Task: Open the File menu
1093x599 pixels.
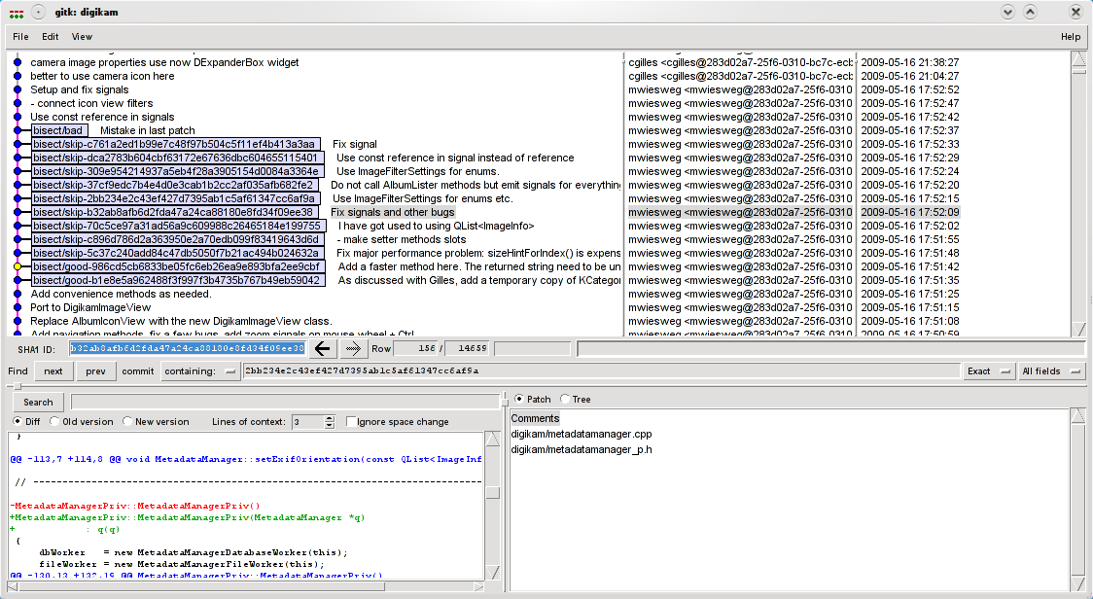Action: [20, 37]
